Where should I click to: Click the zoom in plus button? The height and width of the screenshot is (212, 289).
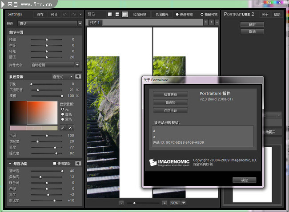pos(165,203)
